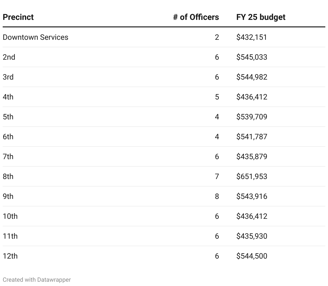Select the $435,930 budget value
Viewport: 328px width, 286px height.
point(252,236)
